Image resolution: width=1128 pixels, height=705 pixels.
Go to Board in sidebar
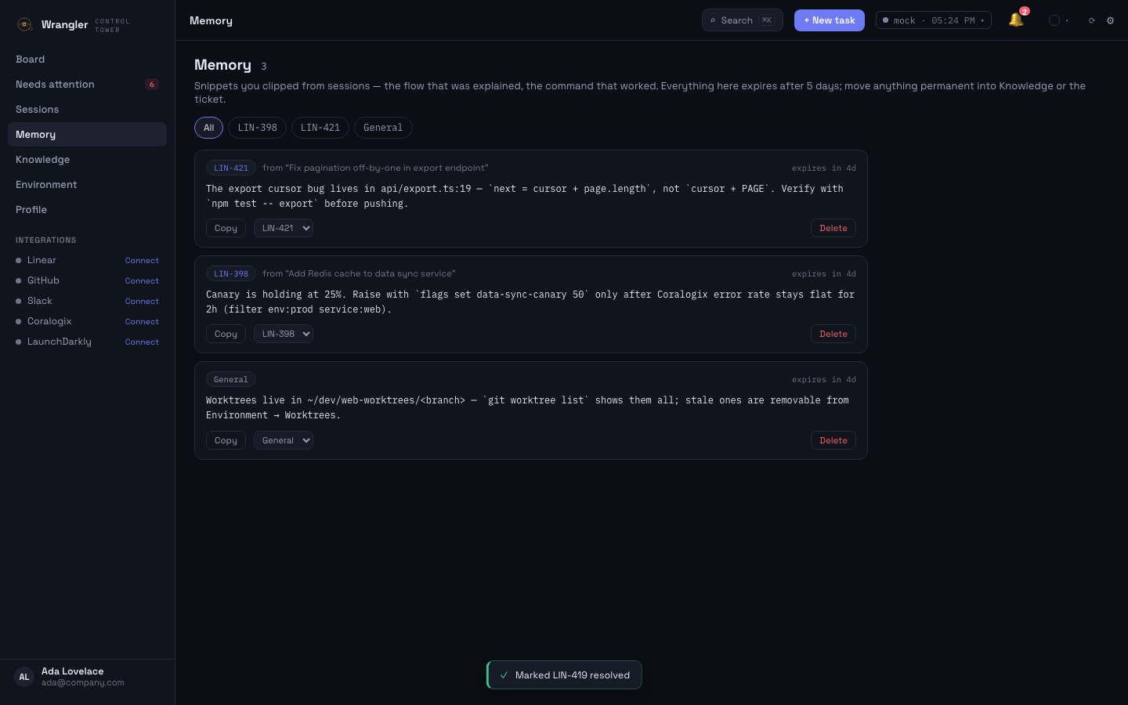(87, 60)
